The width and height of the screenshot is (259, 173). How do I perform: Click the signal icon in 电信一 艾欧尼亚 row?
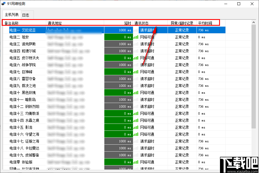coord(136,30)
